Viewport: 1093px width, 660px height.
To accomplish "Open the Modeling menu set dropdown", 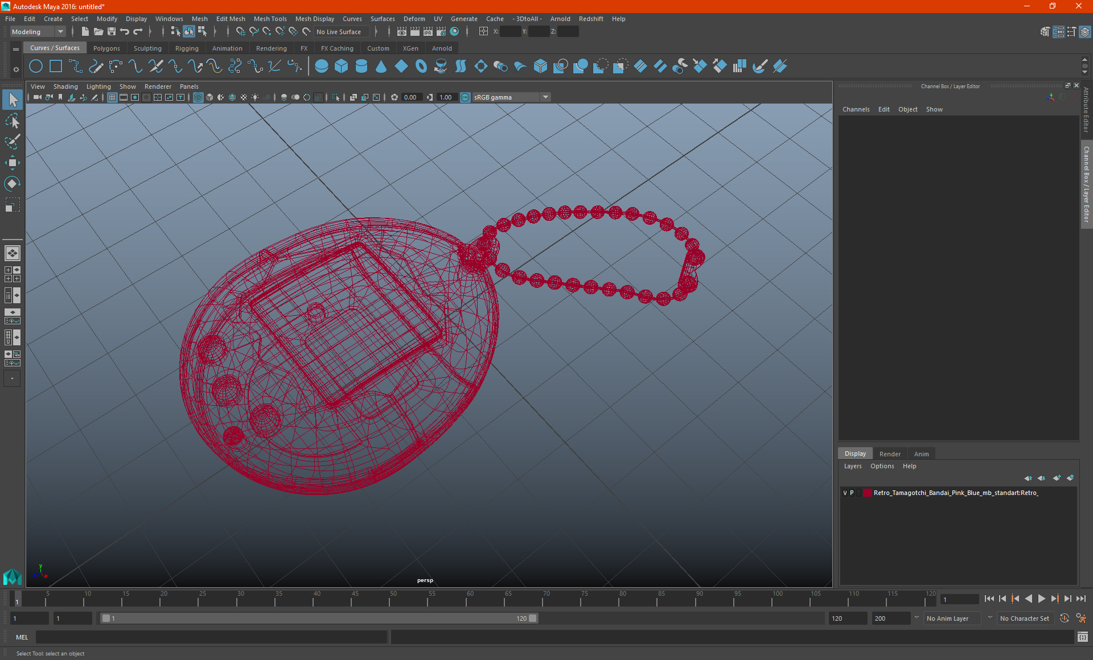I will tap(38, 32).
